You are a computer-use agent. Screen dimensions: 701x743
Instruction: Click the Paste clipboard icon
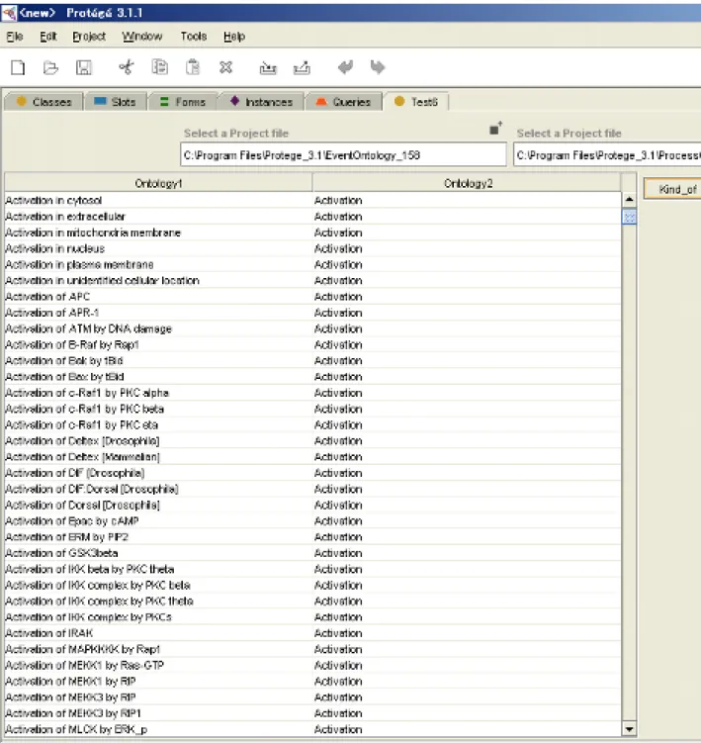192,67
